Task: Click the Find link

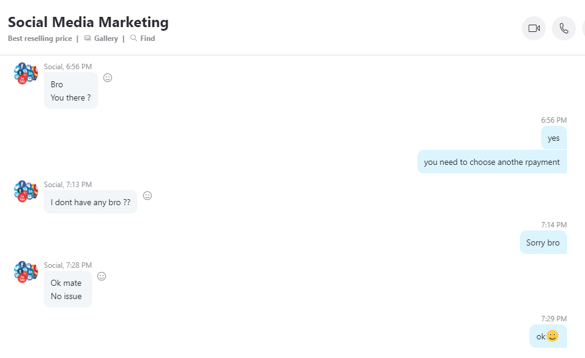Action: click(x=148, y=39)
